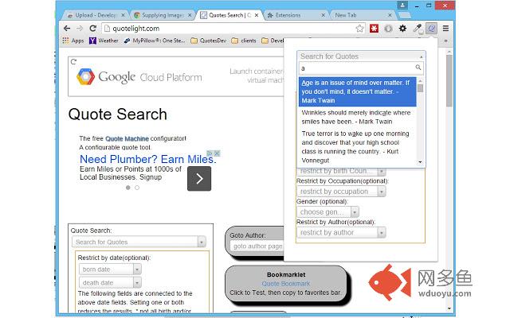
Task: Open the QuotesDev bookmark folder
Action: 209,41
